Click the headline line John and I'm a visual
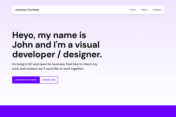The width and height of the screenshot is (176, 117). point(56,45)
